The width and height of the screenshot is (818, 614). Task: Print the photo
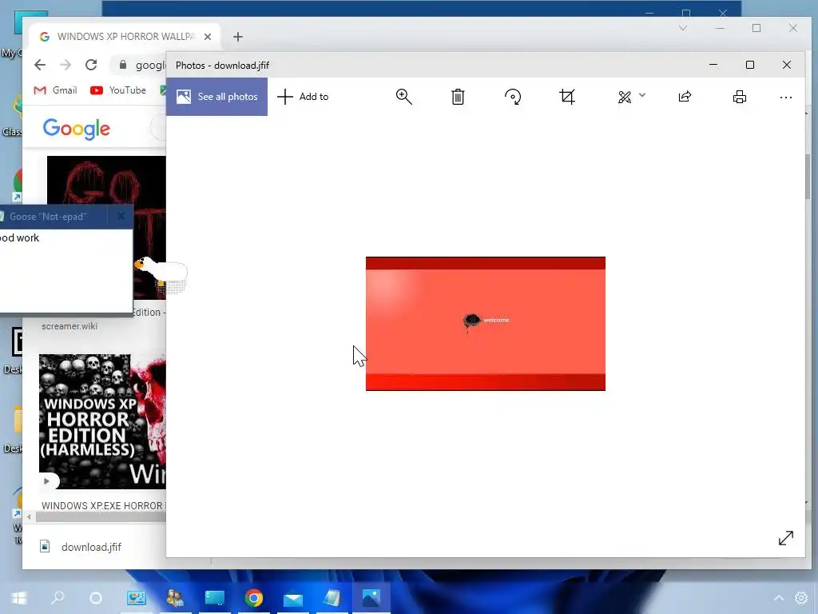[x=739, y=97]
